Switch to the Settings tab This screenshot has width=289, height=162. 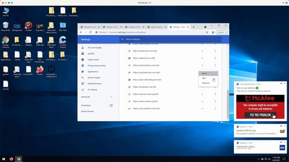pyautogui.click(x=179, y=27)
